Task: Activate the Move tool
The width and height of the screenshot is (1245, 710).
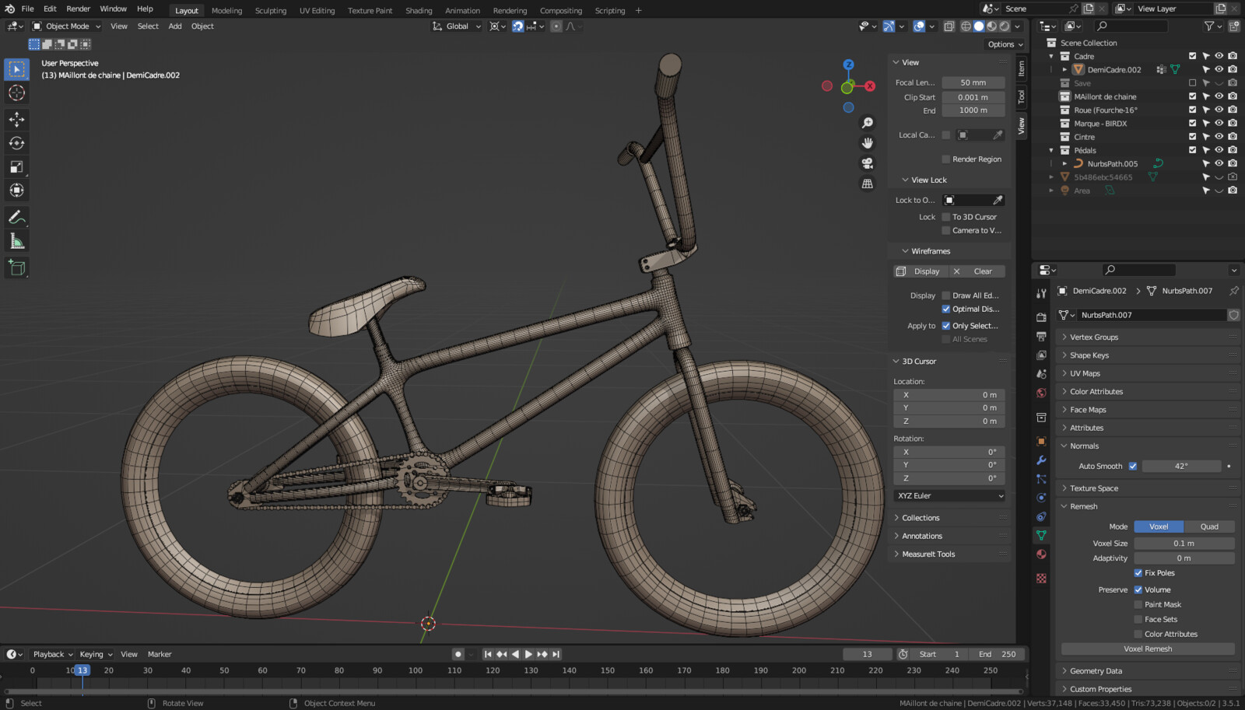Action: (x=16, y=119)
